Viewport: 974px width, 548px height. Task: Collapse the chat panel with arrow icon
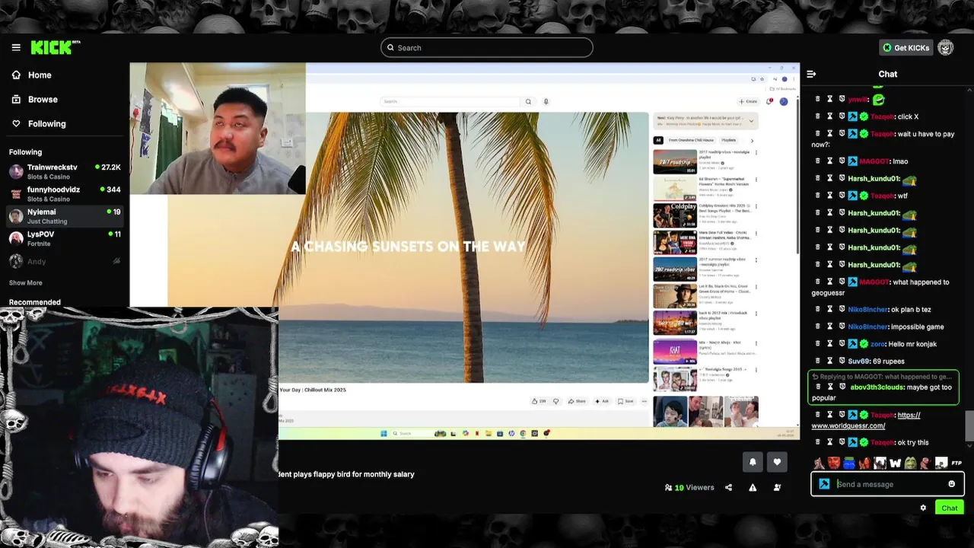click(811, 74)
